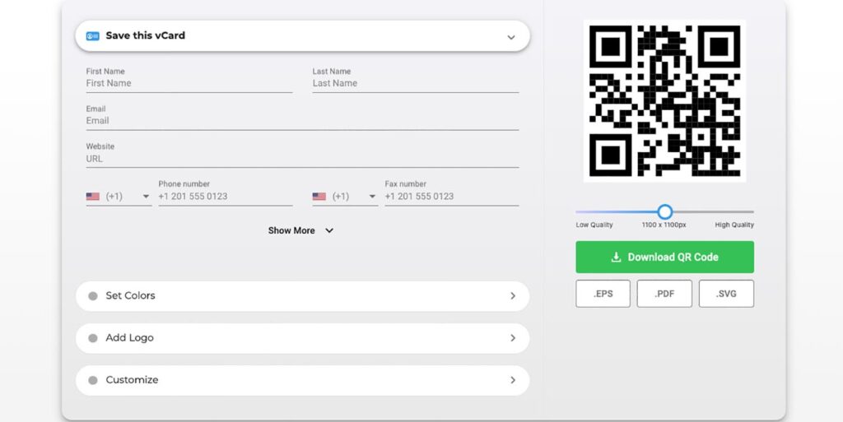Open the fax country code dropdown
Viewport: 843px width, 422px height.
(345, 197)
